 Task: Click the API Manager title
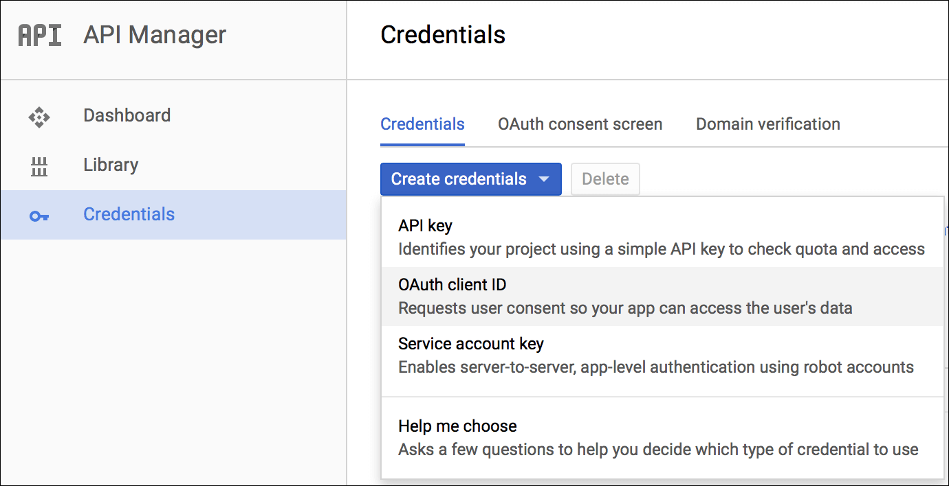click(x=155, y=35)
